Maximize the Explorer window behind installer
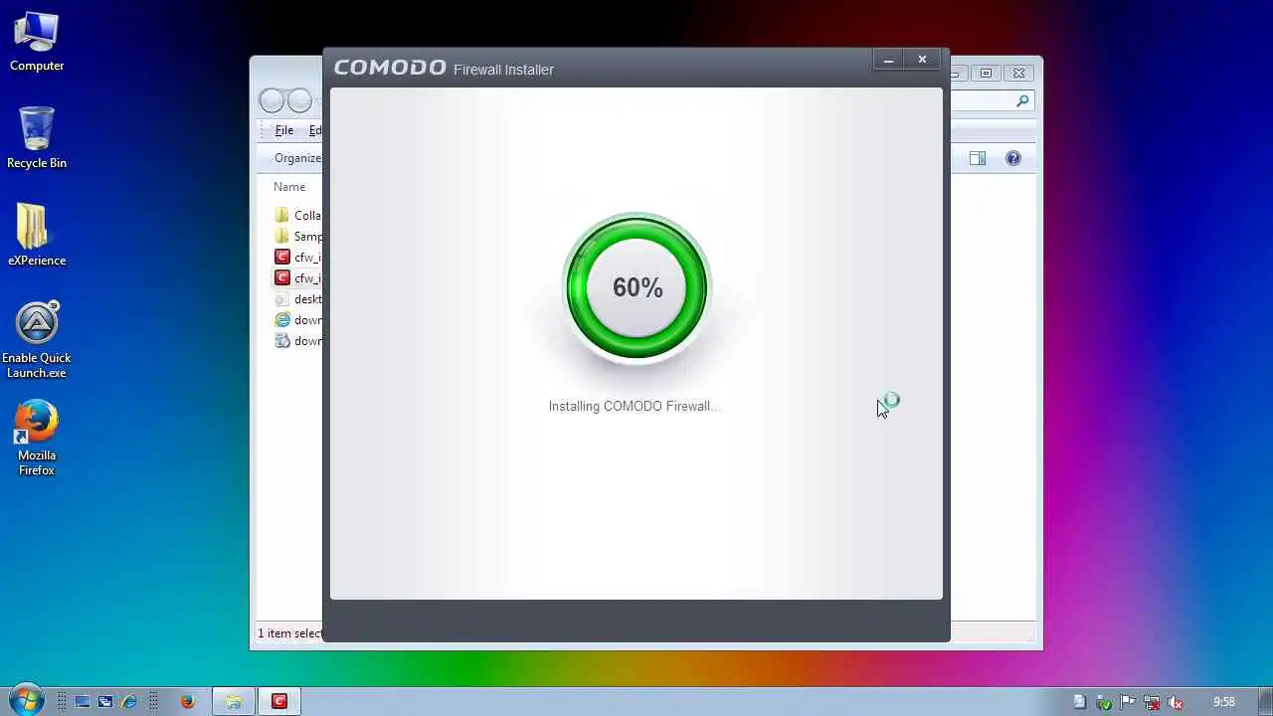Image resolution: width=1273 pixels, height=716 pixels. point(986,73)
